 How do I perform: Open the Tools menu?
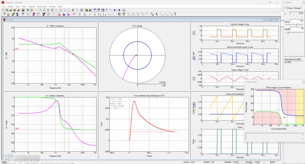(24, 6)
